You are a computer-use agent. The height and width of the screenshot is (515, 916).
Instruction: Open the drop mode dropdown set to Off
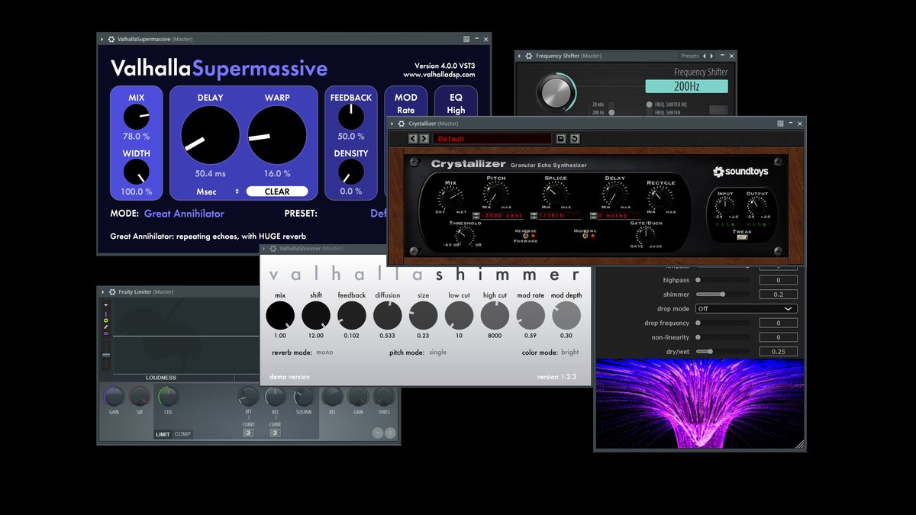(746, 309)
